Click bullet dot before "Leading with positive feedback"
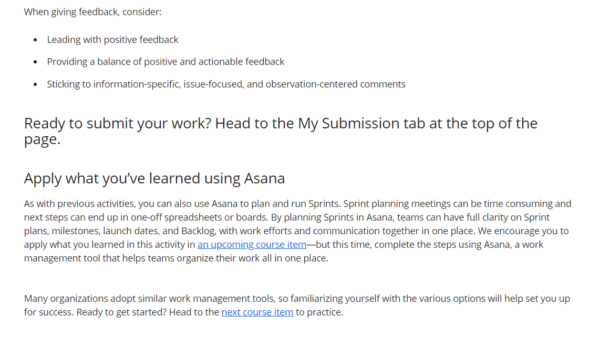 [x=35, y=40]
